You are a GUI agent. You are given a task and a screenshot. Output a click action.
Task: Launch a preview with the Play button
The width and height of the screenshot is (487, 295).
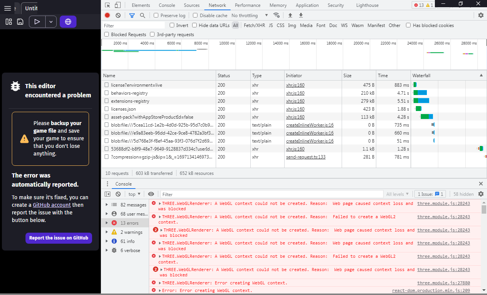pyautogui.click(x=37, y=22)
